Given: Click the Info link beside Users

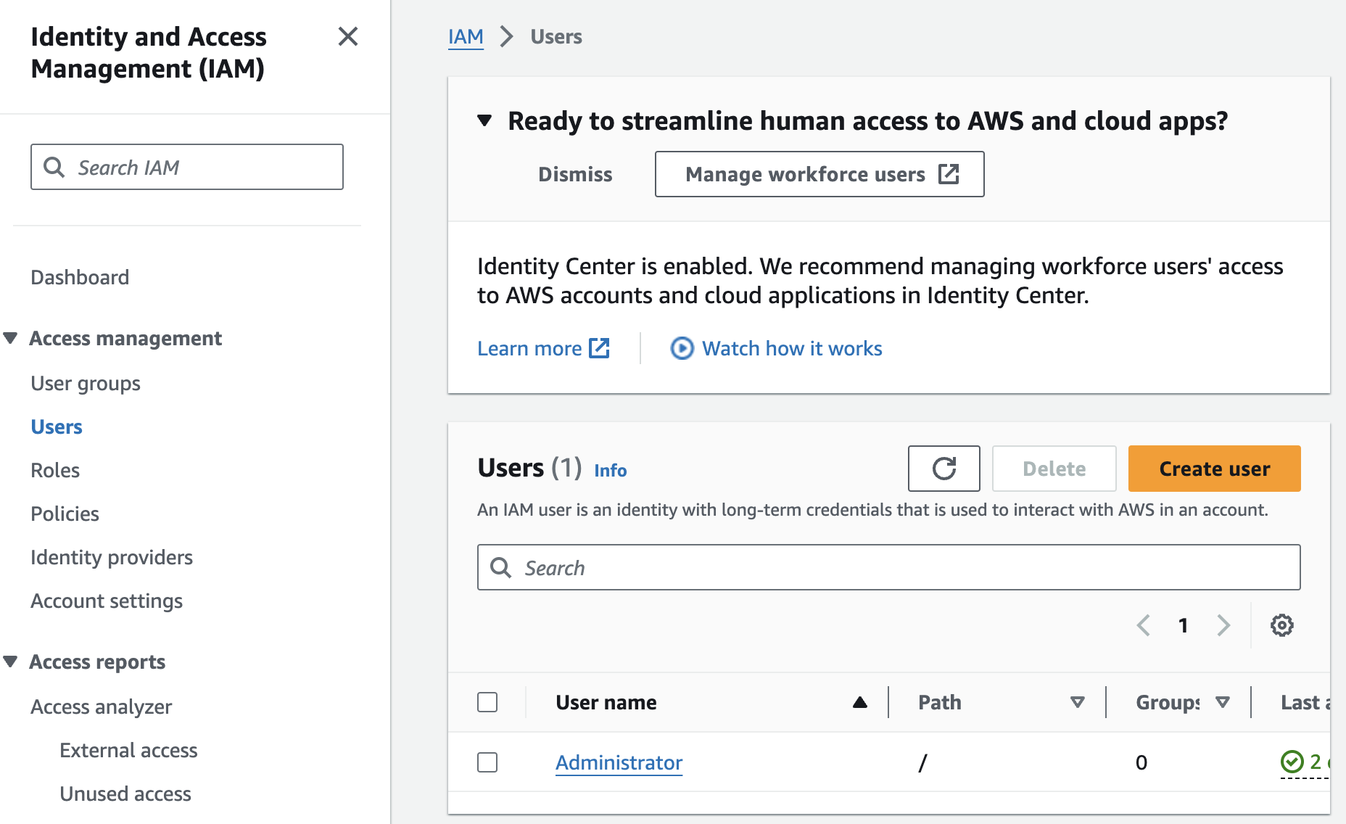Looking at the screenshot, I should 610,470.
